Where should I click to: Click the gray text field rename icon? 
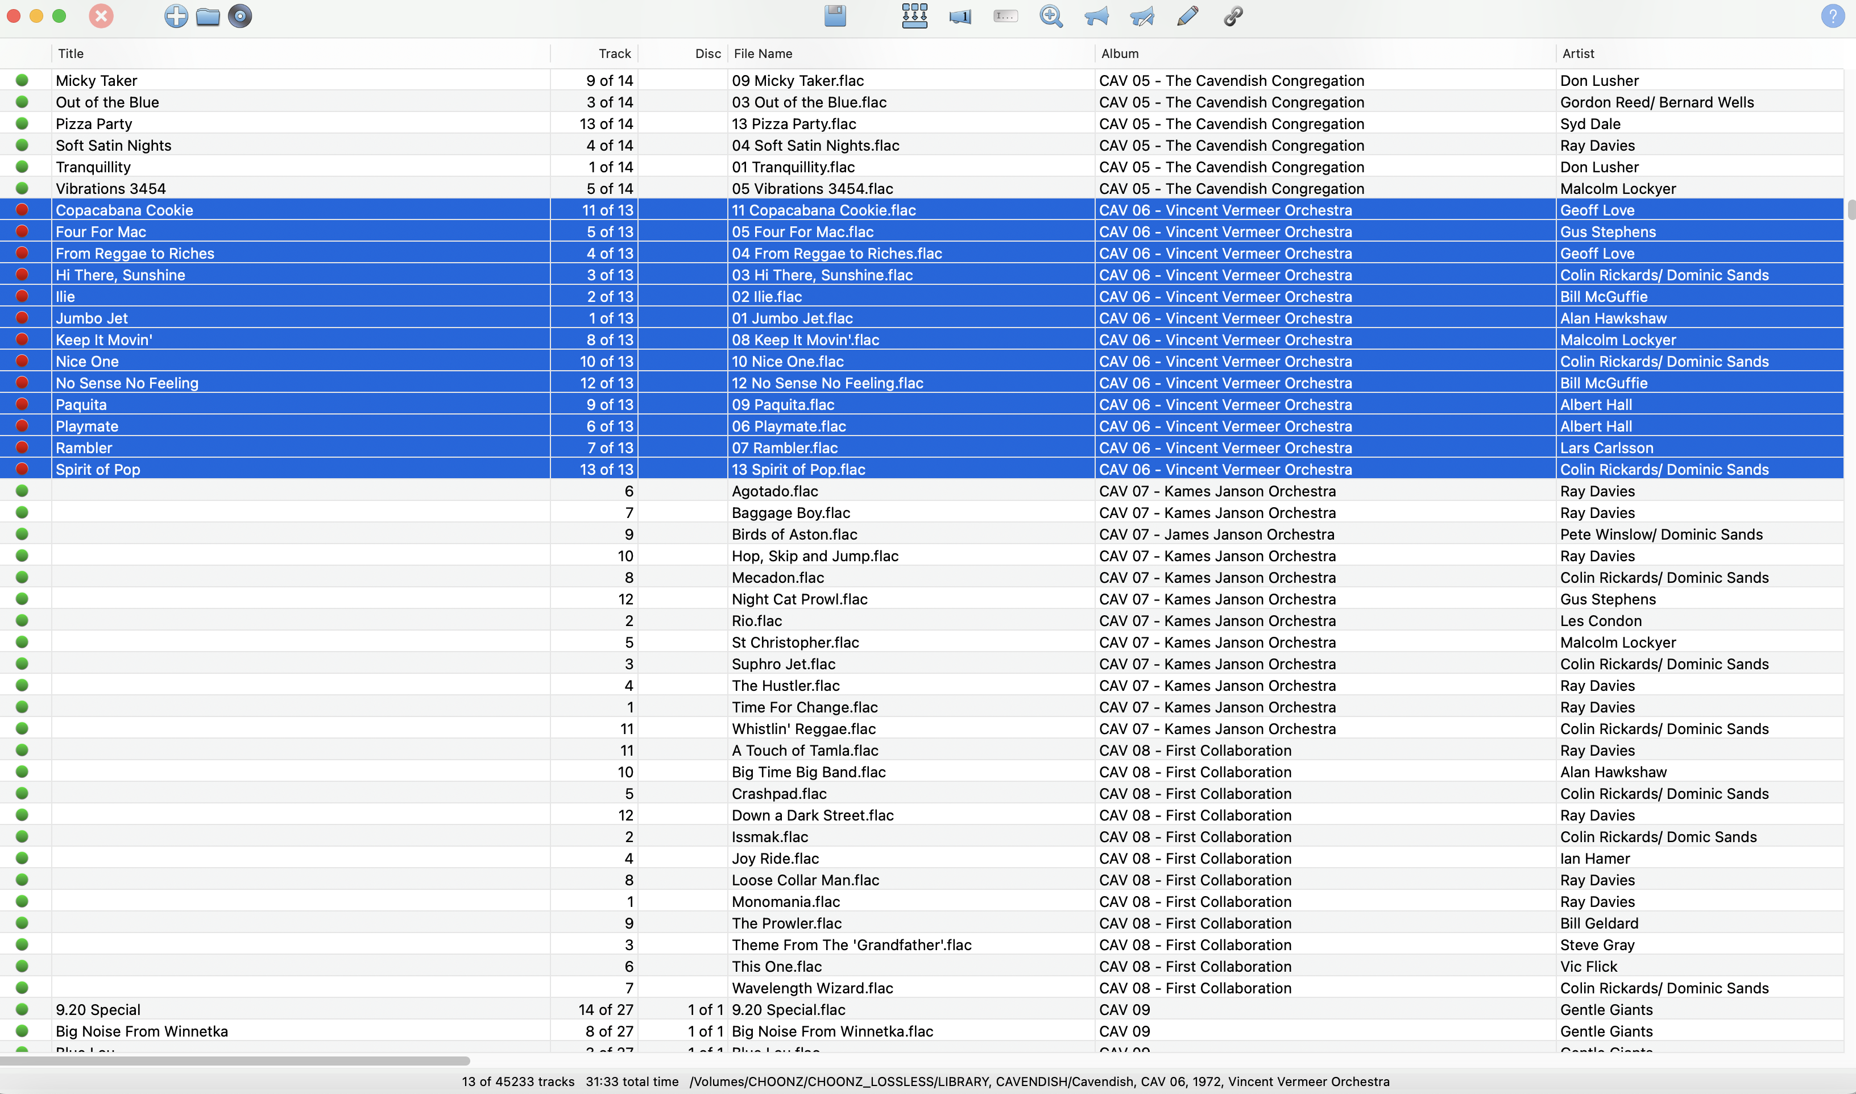pos(1005,16)
